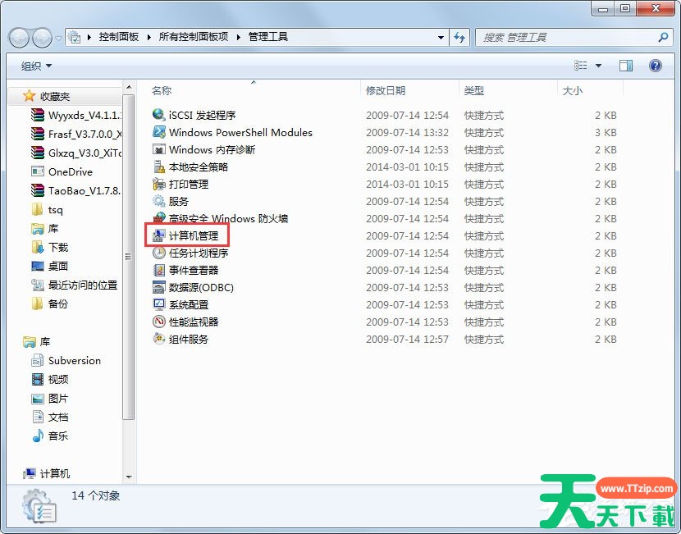Open 桌面 in the favorites list
Image resolution: width=681 pixels, height=534 pixels.
click(49, 266)
